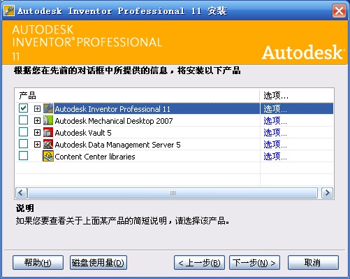This screenshot has width=350, height=279.
Task: Enable the Autodesk Vault 5 checkbox
Action: tap(23, 132)
